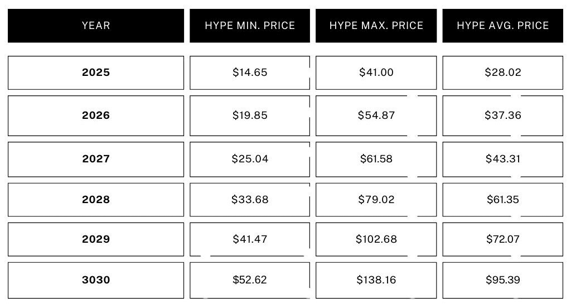Viewport: 571px width, 308px height.
Task: Click the 2025 year cell
Action: pyautogui.click(x=96, y=73)
